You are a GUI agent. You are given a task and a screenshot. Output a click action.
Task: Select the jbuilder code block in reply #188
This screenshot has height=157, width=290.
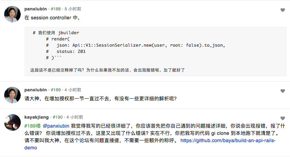point(155,52)
